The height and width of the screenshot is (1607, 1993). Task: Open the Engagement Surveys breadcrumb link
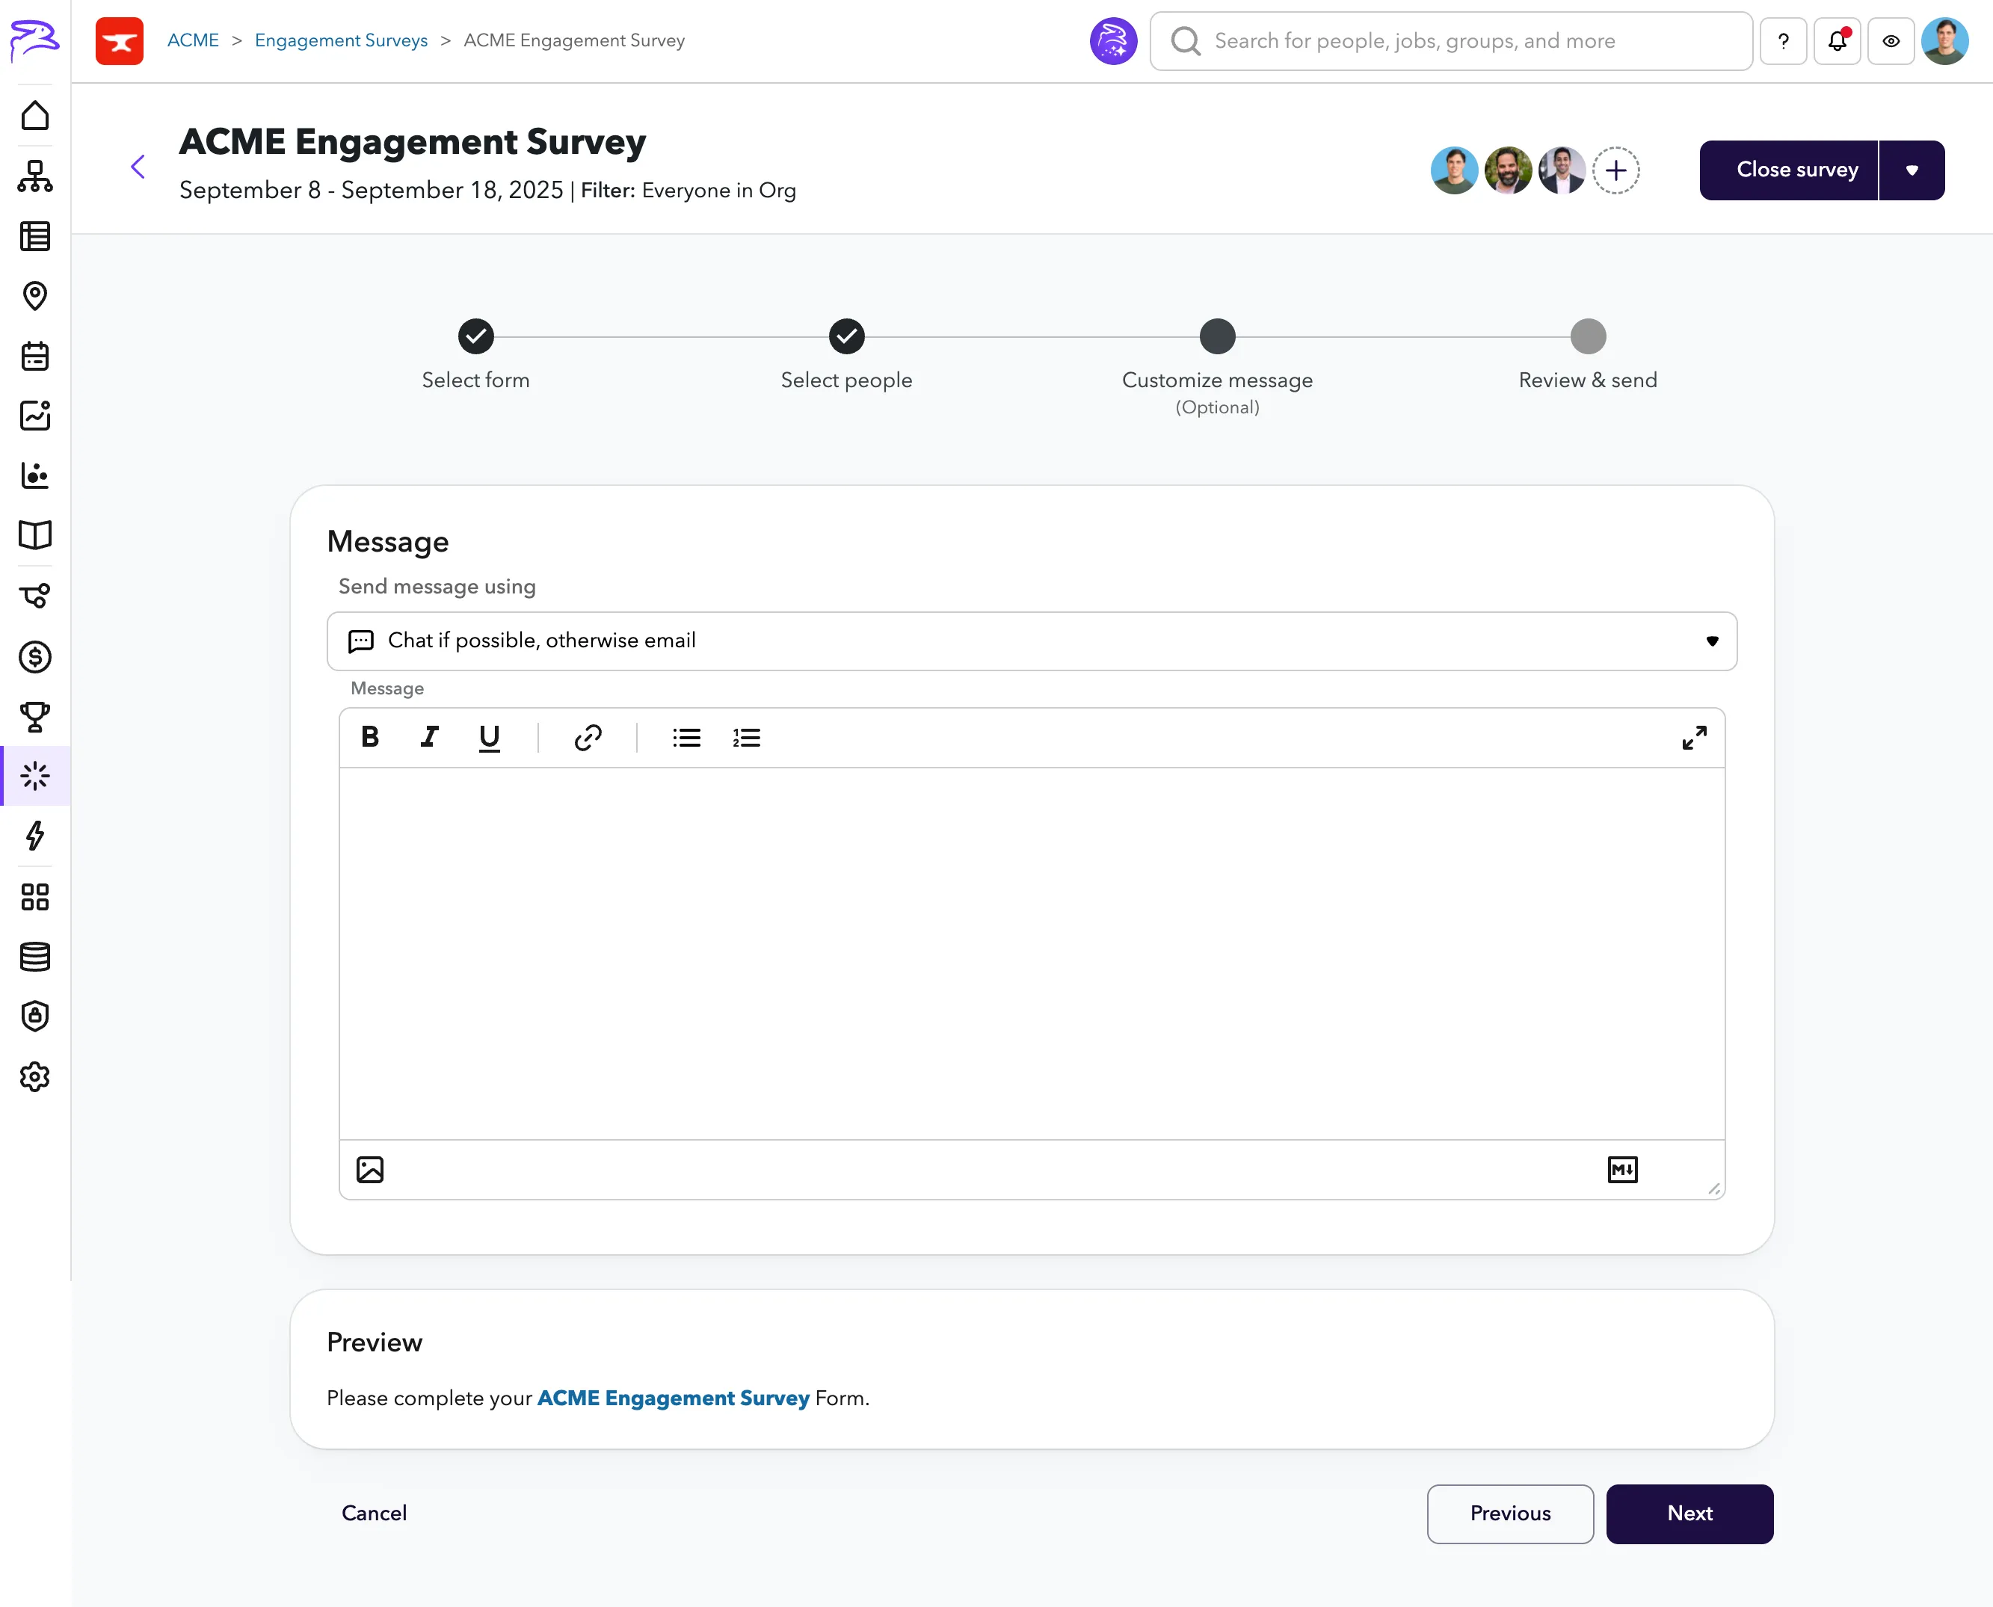coord(341,40)
